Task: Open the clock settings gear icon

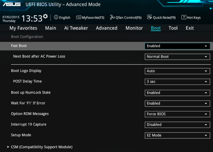Action: (x=45, y=16)
